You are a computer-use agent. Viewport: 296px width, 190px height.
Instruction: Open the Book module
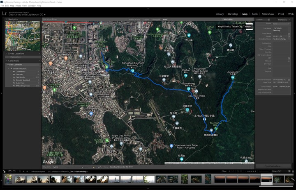point(254,14)
